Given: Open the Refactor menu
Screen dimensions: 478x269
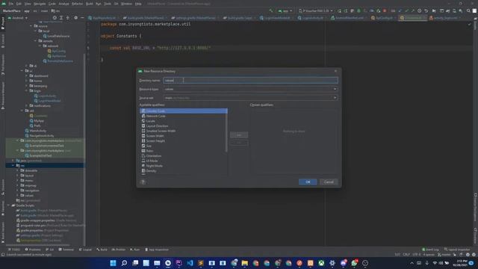Looking at the screenshot, I should point(78,4).
